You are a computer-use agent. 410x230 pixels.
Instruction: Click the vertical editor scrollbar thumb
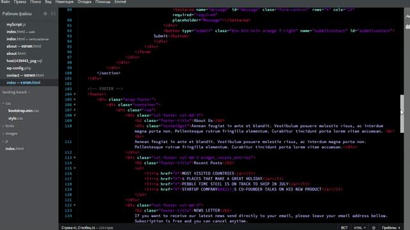pyautogui.click(x=402, y=114)
